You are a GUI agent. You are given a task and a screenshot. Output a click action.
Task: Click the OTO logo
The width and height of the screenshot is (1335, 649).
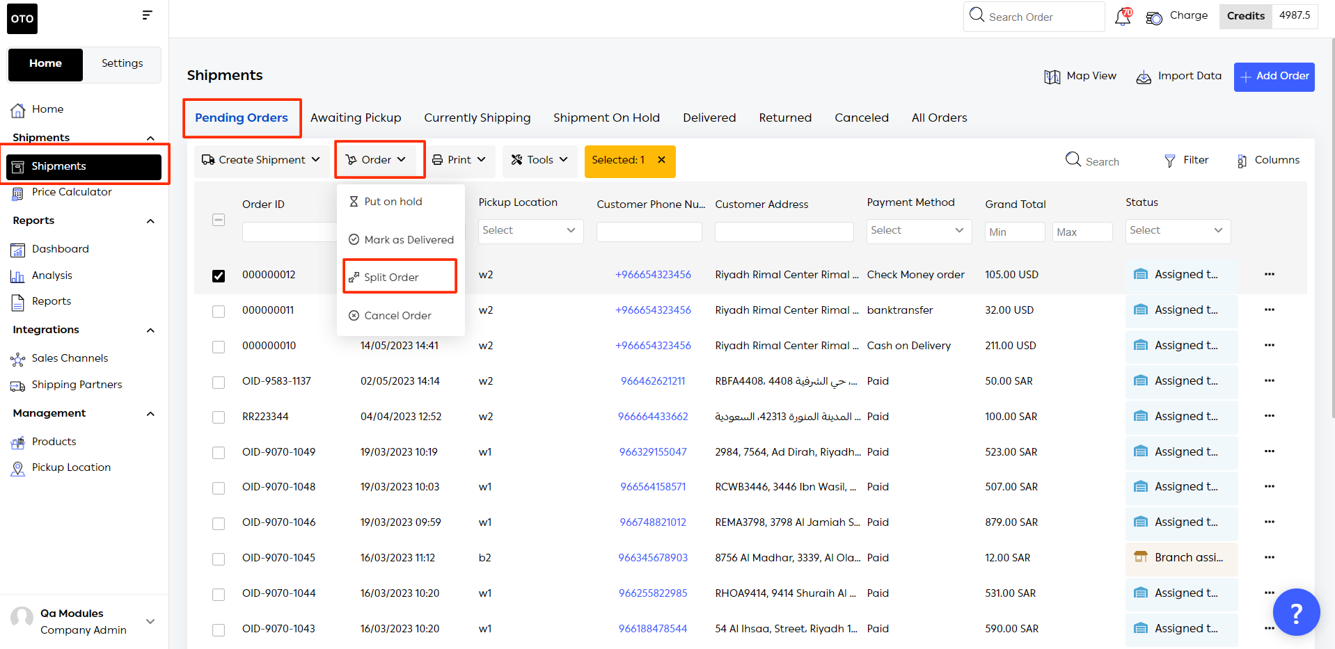click(x=22, y=19)
